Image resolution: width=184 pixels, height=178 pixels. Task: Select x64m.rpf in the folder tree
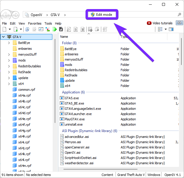[x=25, y=166]
